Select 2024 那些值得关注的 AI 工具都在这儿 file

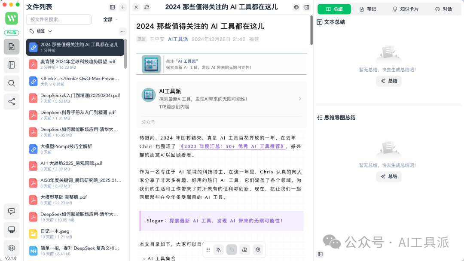(x=75, y=47)
